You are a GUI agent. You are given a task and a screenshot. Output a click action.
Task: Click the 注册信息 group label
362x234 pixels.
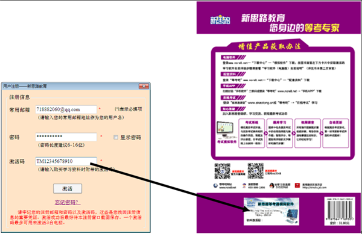pyautogui.click(x=19, y=97)
